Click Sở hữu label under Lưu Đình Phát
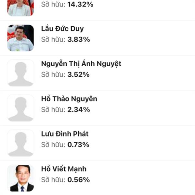The image size is (195, 195). (x=53, y=145)
